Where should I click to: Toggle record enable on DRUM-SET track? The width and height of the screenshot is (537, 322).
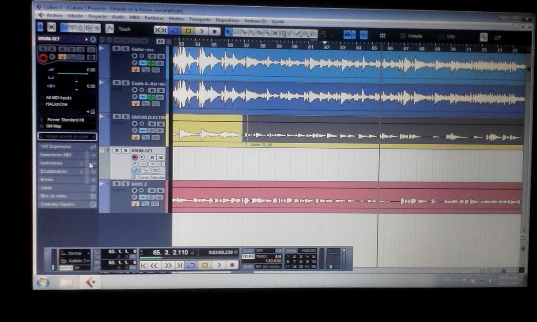[135, 157]
